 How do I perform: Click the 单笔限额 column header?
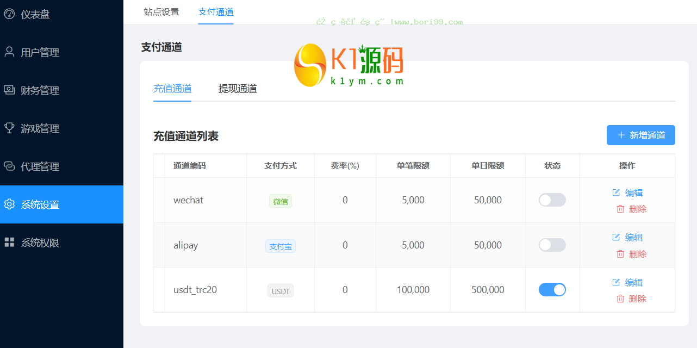[x=413, y=166]
